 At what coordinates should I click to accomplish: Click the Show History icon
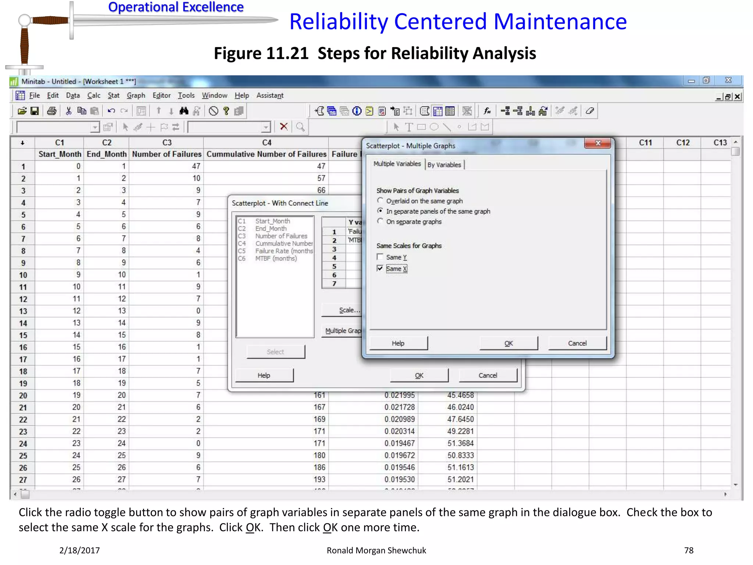pyautogui.click(x=369, y=111)
